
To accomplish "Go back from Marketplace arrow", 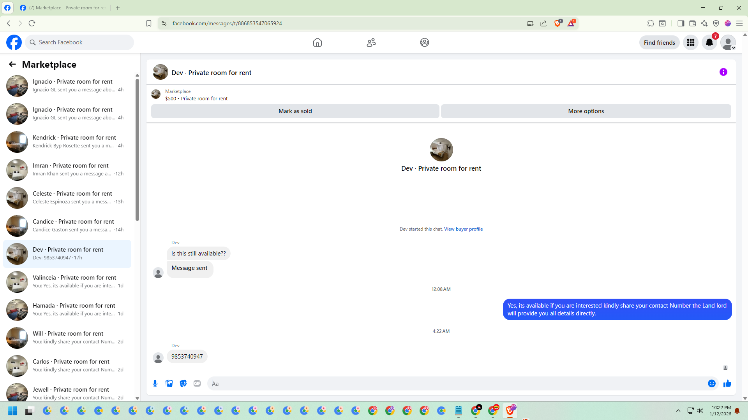I will point(12,65).
